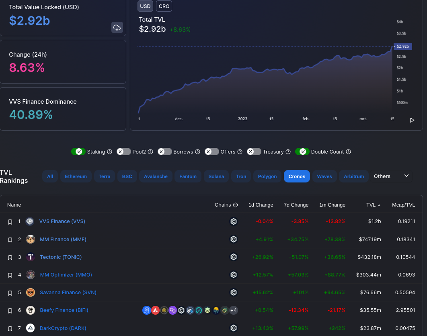Select the Ethereum chain tab

pyautogui.click(x=76, y=176)
